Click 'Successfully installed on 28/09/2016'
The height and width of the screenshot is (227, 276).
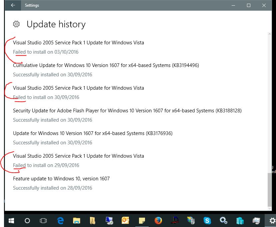53,188
